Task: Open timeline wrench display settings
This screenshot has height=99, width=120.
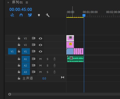Action: click(x=48, y=15)
